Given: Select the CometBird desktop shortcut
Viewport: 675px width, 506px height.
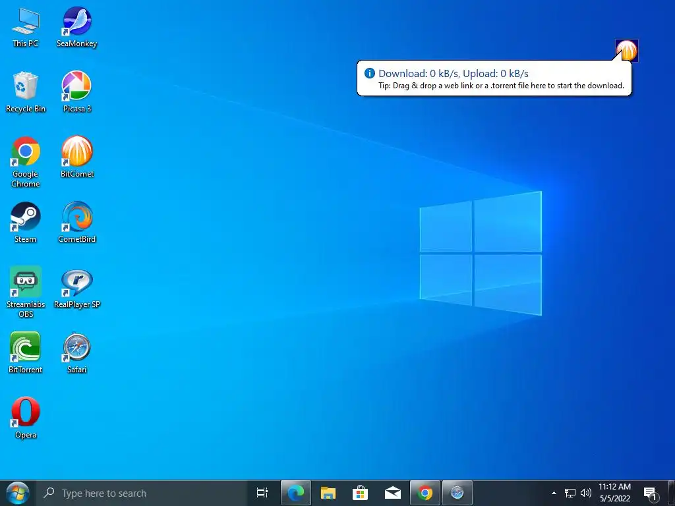Looking at the screenshot, I should pos(76,223).
